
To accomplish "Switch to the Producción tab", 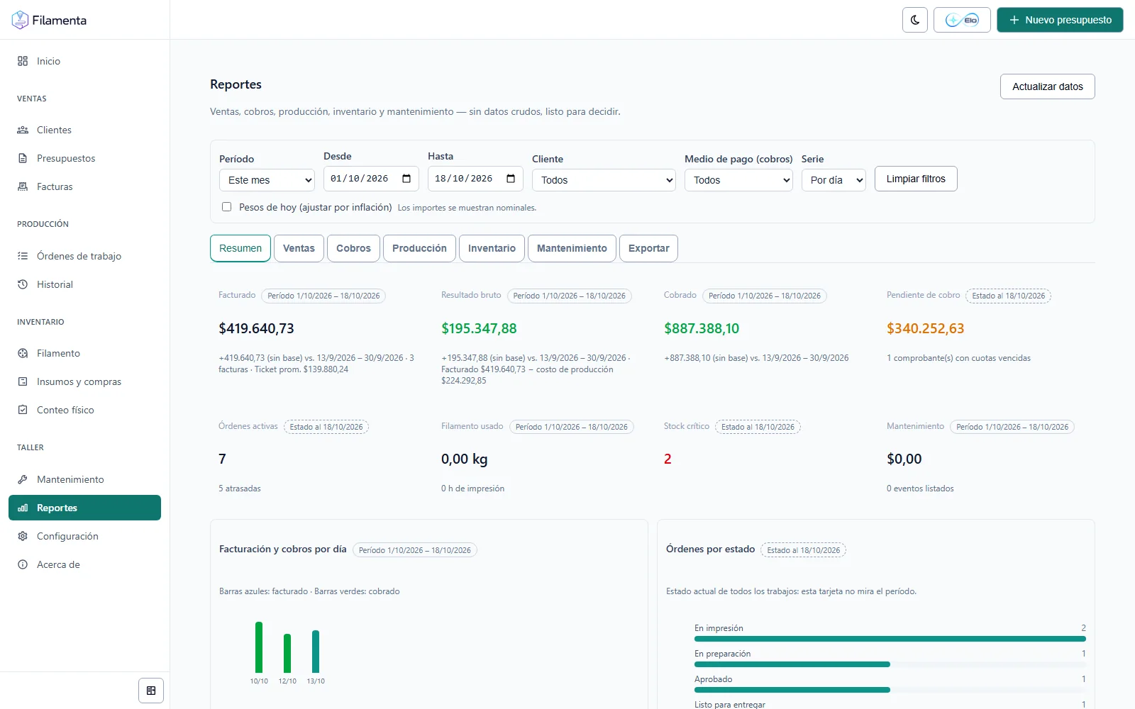I will pyautogui.click(x=419, y=248).
